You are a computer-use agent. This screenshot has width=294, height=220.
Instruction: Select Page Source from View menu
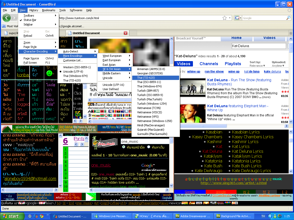click(x=31, y=58)
